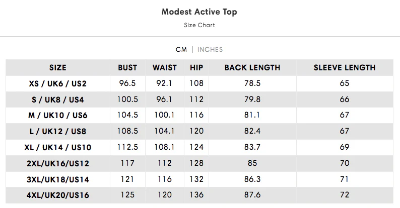This screenshot has width=400, height=208.
Task: Select the M / UK10 / US6 row label
Action: (58, 116)
